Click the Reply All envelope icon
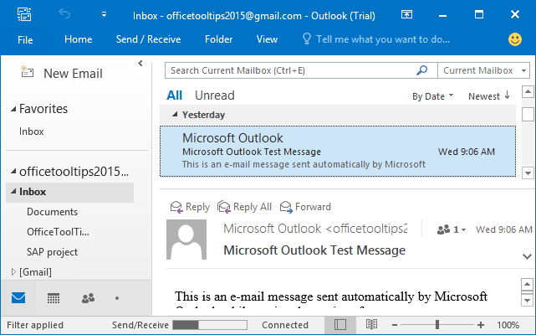 click(224, 207)
